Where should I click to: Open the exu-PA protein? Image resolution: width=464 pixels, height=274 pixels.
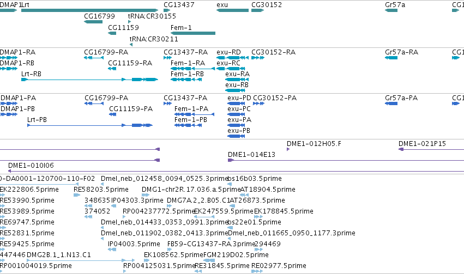tap(240, 120)
